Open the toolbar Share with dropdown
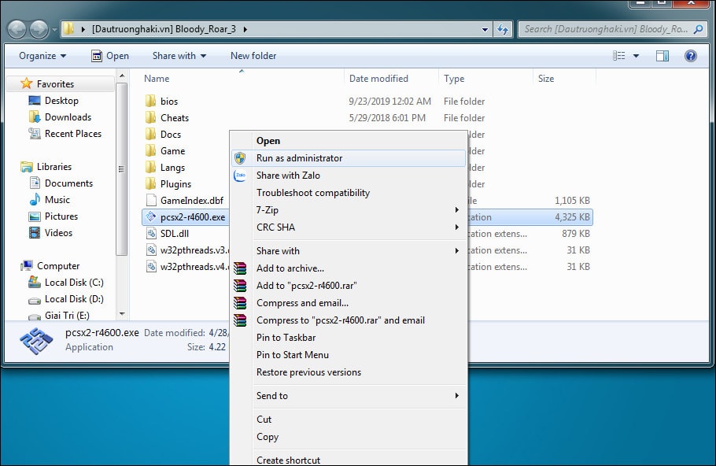The image size is (716, 466). [179, 56]
